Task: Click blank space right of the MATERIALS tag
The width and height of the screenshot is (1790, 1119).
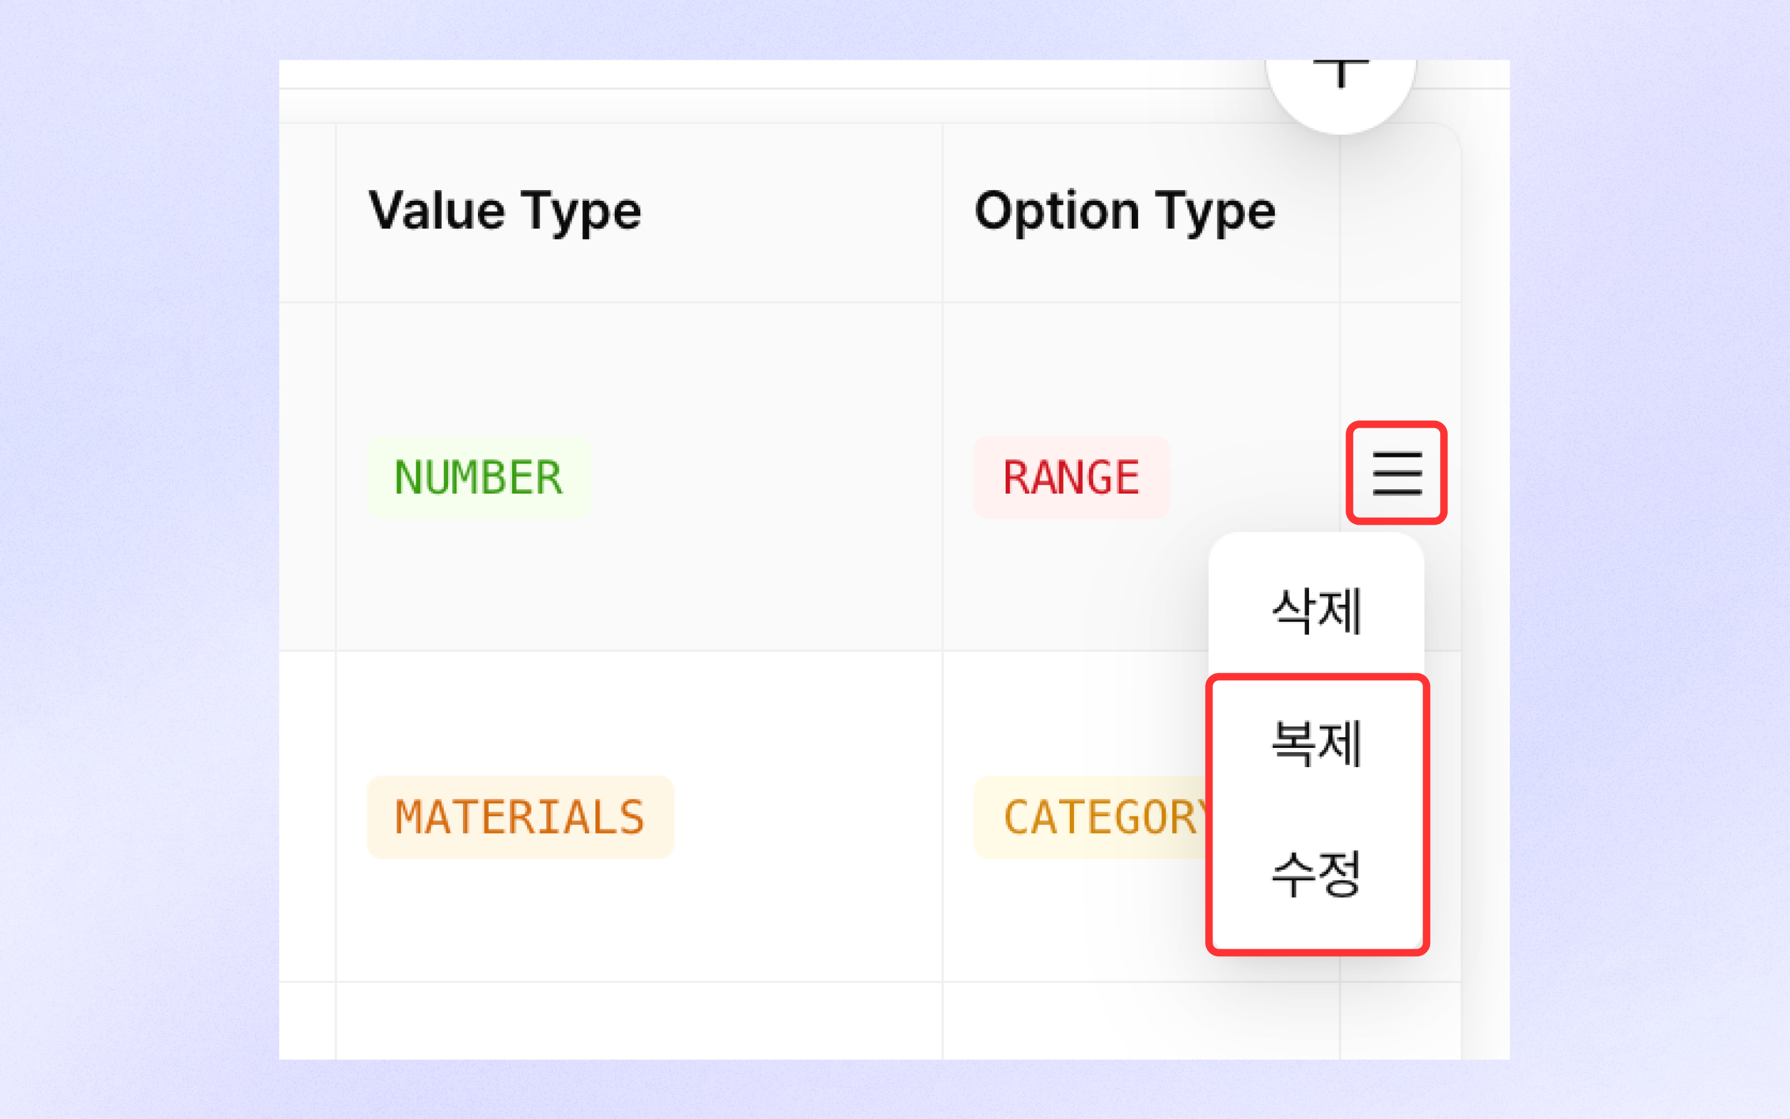Action: [x=806, y=817]
